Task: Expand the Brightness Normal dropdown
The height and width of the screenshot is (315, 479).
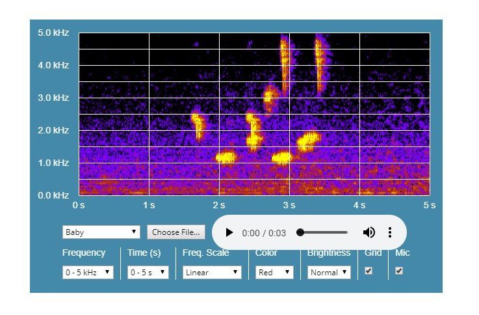Action: tap(329, 273)
